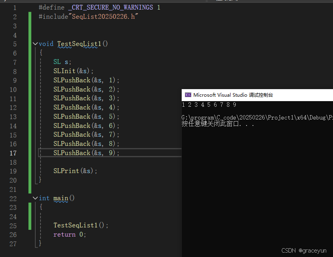Image resolution: width=333 pixels, height=257 pixels.
Task: Click the SLPushBack(&s, 9); statement
Action: tap(86, 153)
